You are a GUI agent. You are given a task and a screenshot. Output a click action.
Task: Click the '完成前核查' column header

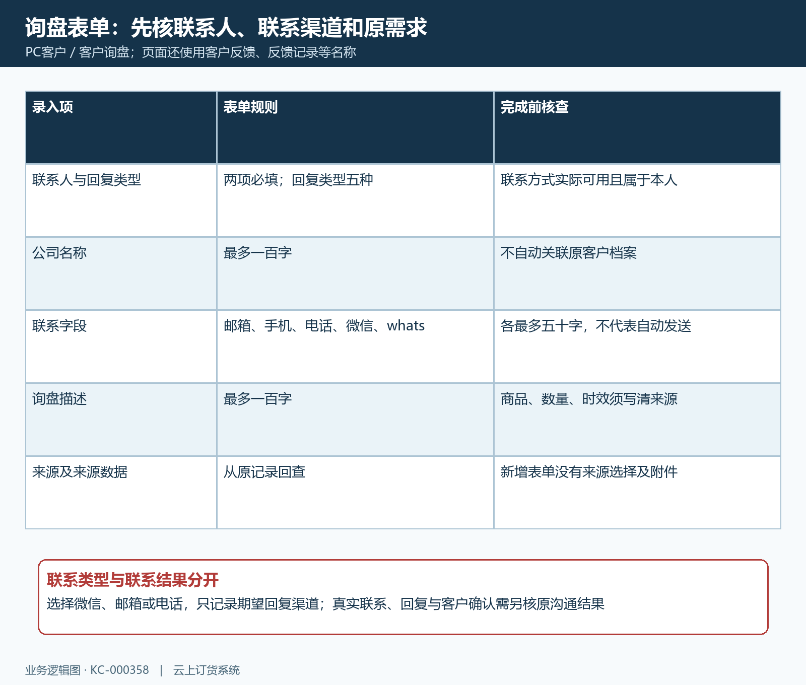coord(637,127)
